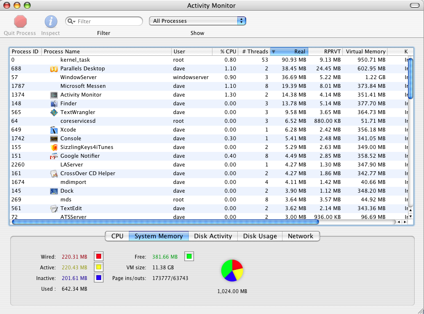Select the WindowServer process row
Screen dimensions: 424x314
coord(208,78)
